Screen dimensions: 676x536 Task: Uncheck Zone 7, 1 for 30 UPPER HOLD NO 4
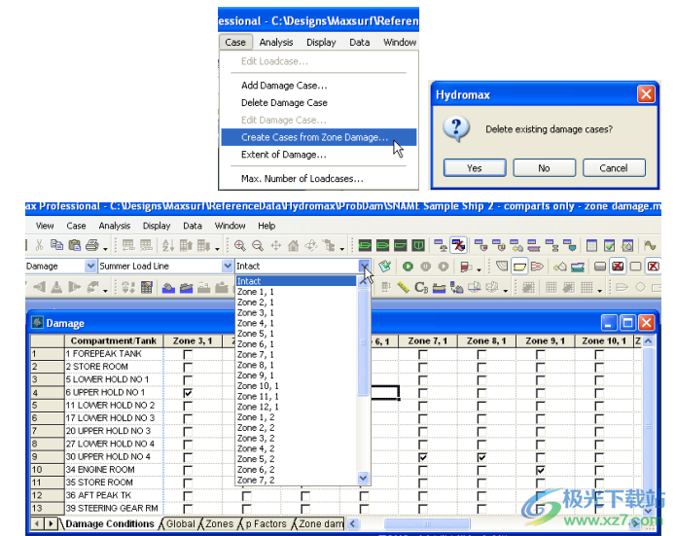(x=423, y=457)
